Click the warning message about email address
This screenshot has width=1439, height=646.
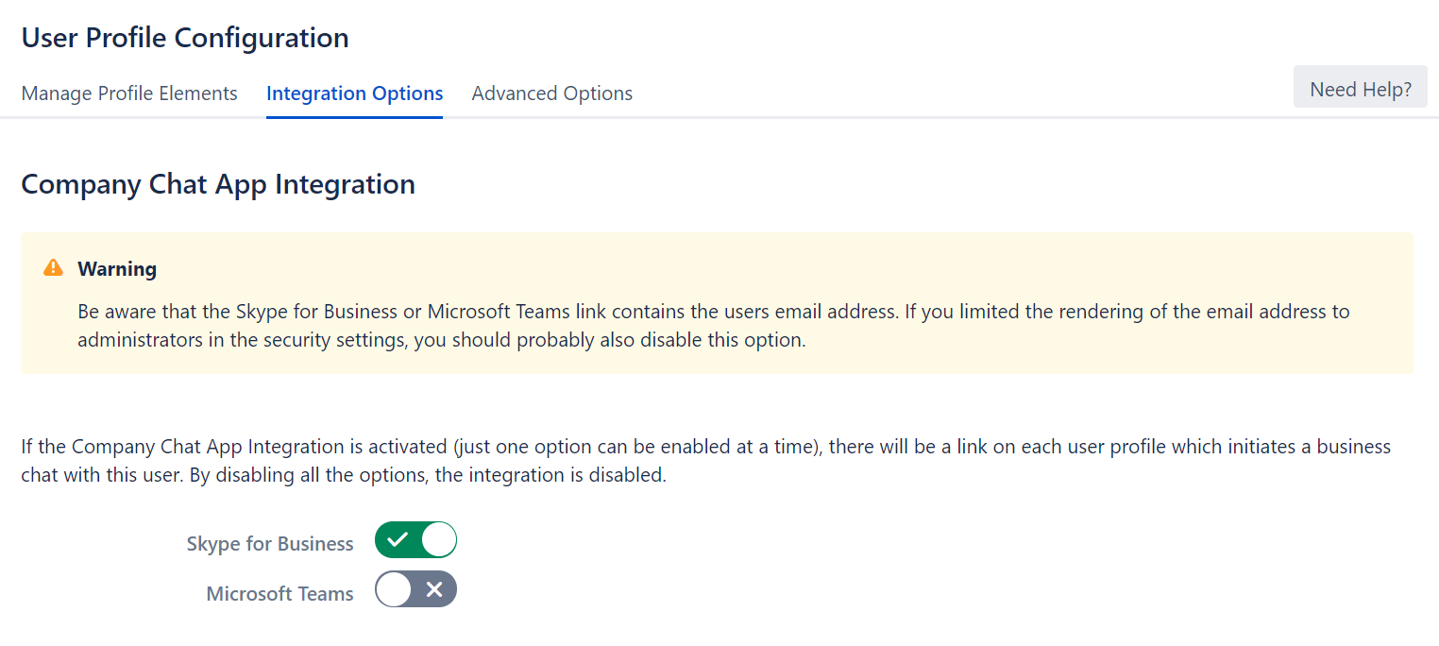(x=713, y=326)
